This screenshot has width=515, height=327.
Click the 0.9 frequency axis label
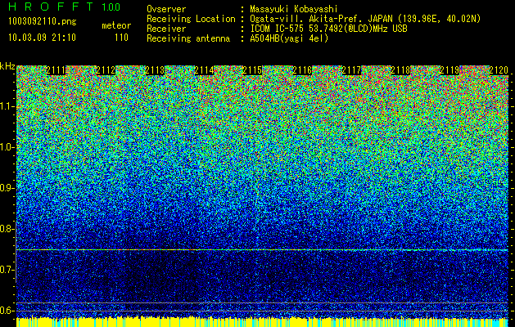pos(7,188)
